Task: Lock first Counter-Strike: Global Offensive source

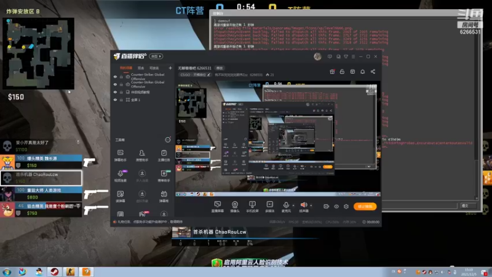Action: pyautogui.click(x=121, y=76)
